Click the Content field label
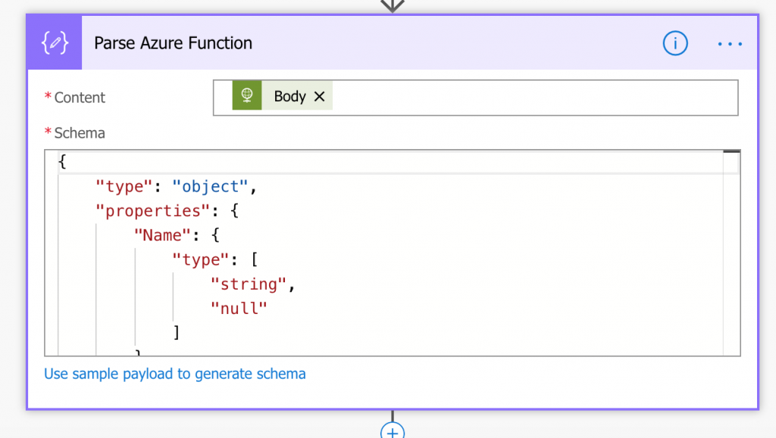The width and height of the screenshot is (776, 438). (x=80, y=98)
